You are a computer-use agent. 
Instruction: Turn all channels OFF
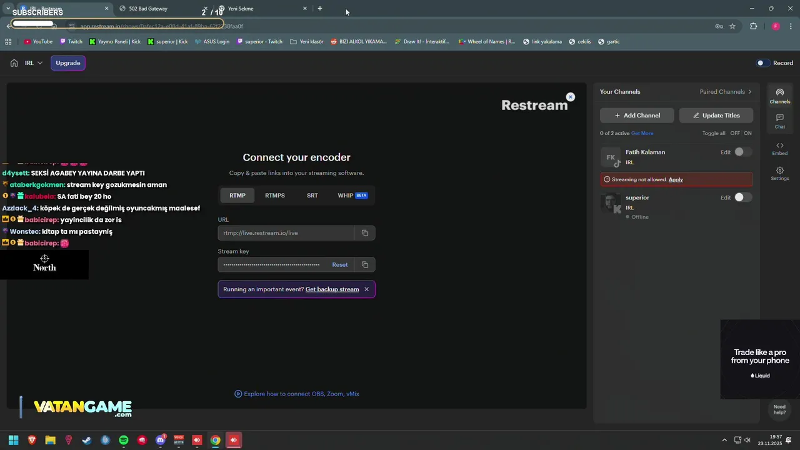click(735, 133)
